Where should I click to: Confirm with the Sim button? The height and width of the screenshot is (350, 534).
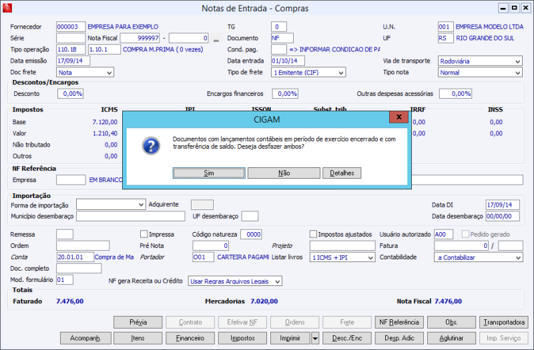[209, 173]
